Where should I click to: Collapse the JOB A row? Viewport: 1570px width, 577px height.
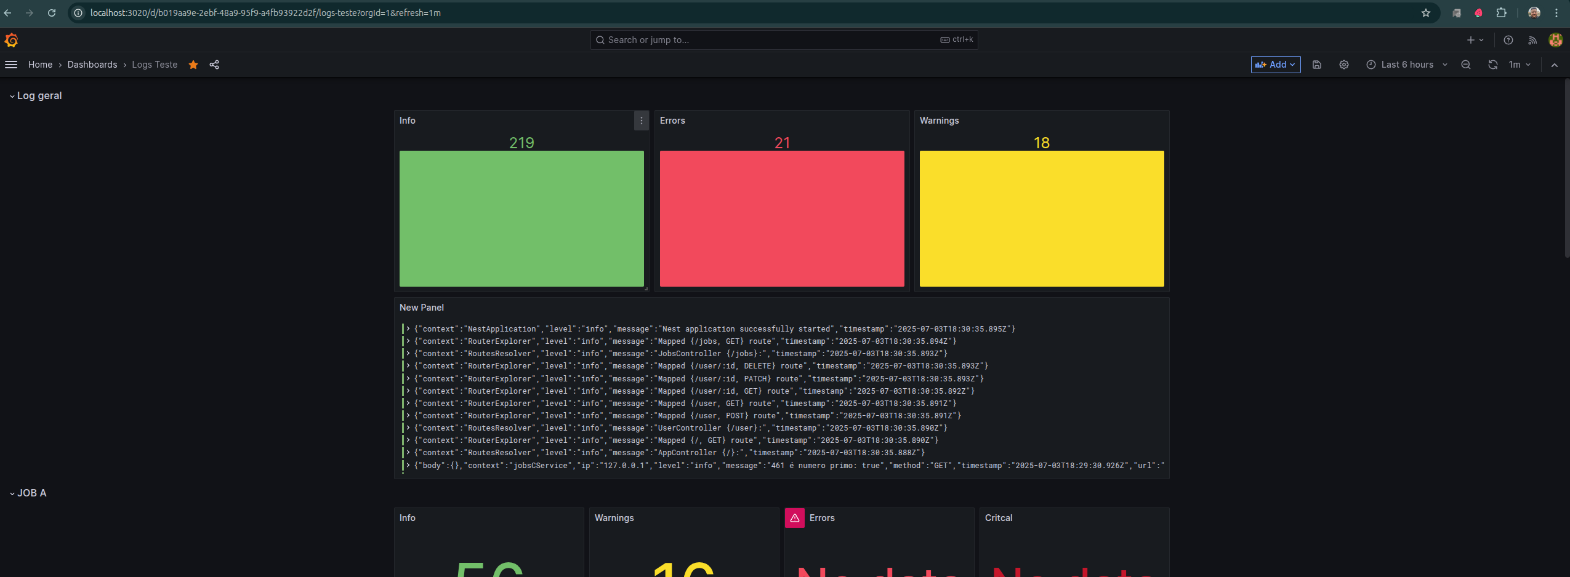point(28,493)
